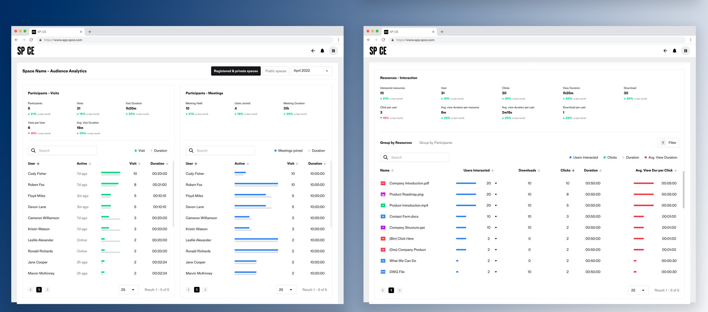Screen dimensions: 708x312
Task: Switch to Group by Resources
Action: coord(396,143)
